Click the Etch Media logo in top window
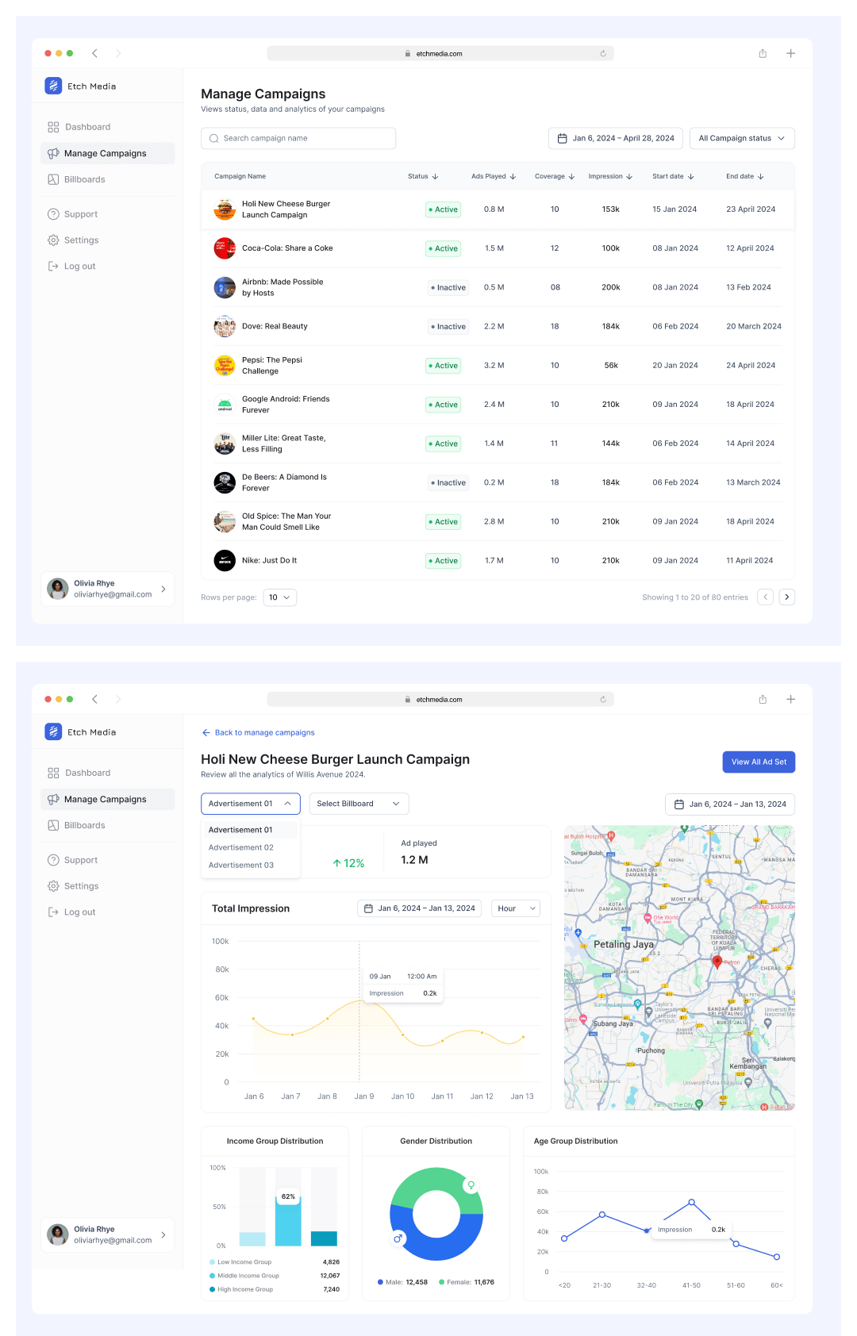The image size is (857, 1336). pos(53,86)
